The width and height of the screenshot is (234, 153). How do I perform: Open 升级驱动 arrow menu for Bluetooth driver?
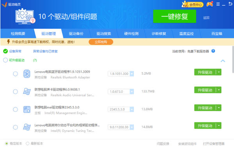click(x=219, y=72)
